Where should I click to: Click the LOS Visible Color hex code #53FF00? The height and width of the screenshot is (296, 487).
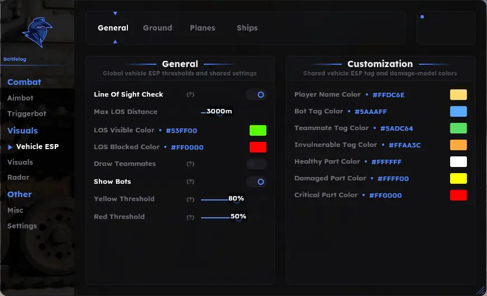tap(182, 131)
